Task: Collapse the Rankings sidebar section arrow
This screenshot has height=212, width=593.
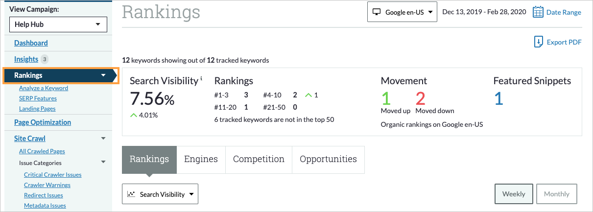Action: (x=103, y=75)
